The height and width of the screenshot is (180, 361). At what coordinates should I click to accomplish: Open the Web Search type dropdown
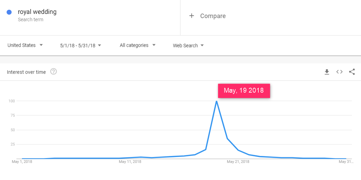[x=189, y=46]
